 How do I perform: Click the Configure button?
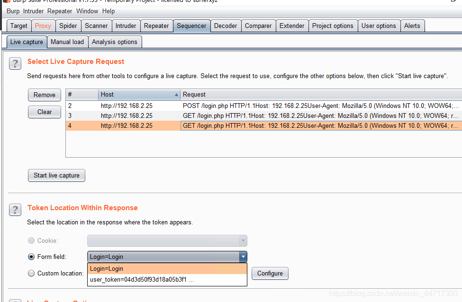(270, 274)
